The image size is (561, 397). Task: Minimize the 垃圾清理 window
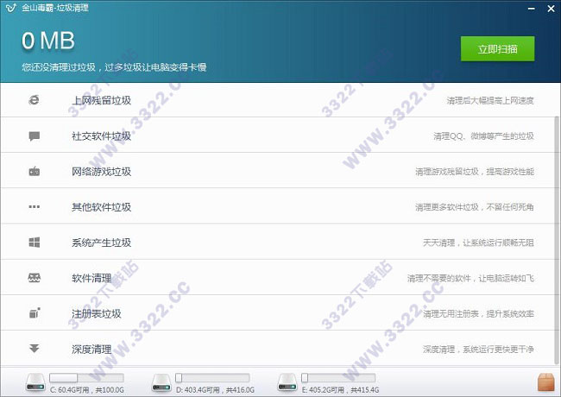[x=532, y=9]
